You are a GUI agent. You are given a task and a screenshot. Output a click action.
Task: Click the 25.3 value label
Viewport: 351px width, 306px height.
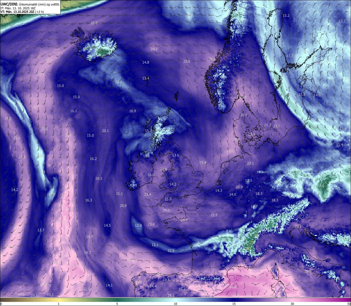coord(171,296)
